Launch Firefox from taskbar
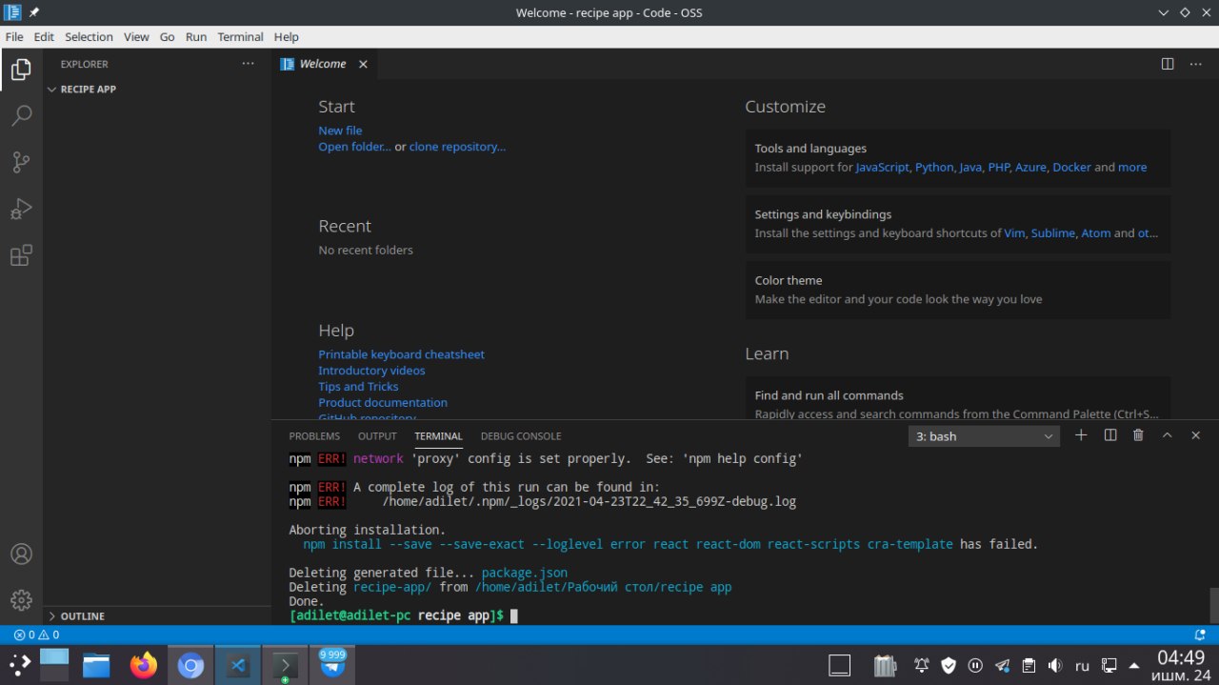The width and height of the screenshot is (1219, 685). click(144, 665)
